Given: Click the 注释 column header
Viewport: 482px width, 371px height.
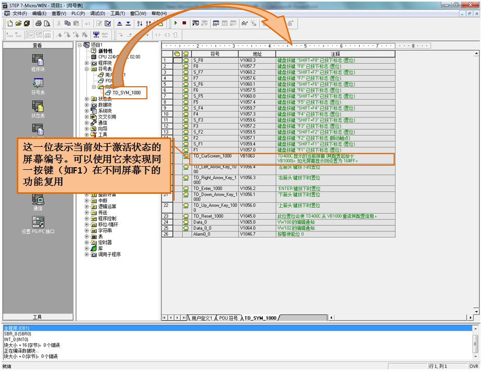Looking at the screenshot, I should click(336, 54).
